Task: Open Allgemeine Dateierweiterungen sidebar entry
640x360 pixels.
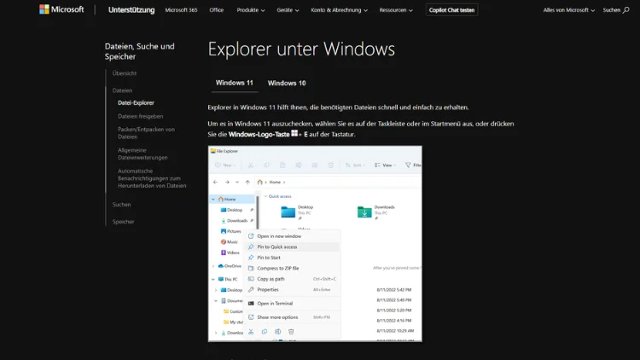Action: (x=143, y=154)
